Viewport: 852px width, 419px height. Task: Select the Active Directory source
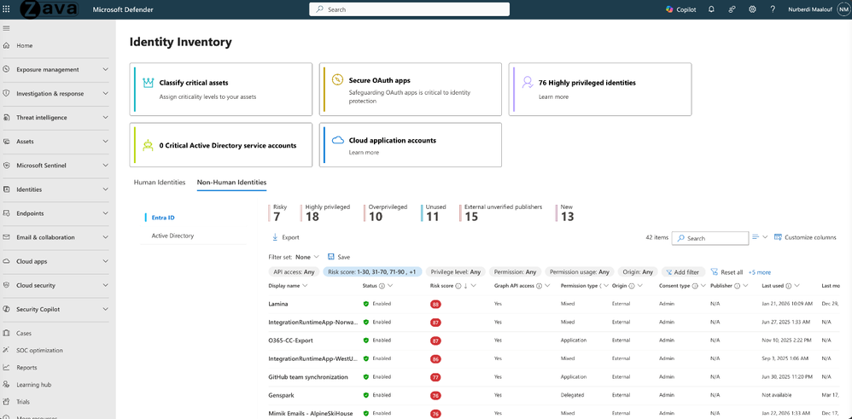(172, 236)
